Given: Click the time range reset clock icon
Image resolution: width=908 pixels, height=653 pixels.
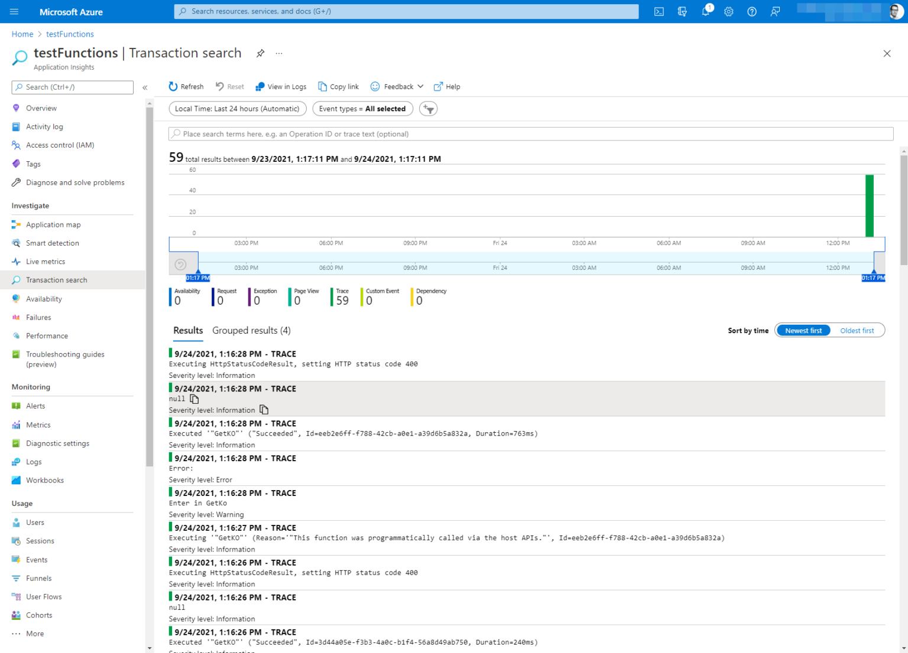Looking at the screenshot, I should (x=181, y=265).
